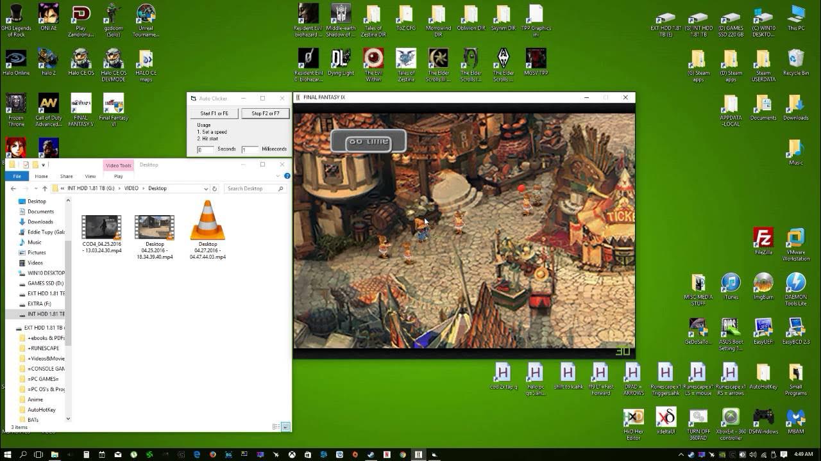The height and width of the screenshot is (461, 821).
Task: Open Explorer quick access toolbar dropdown
Action: click(44, 165)
